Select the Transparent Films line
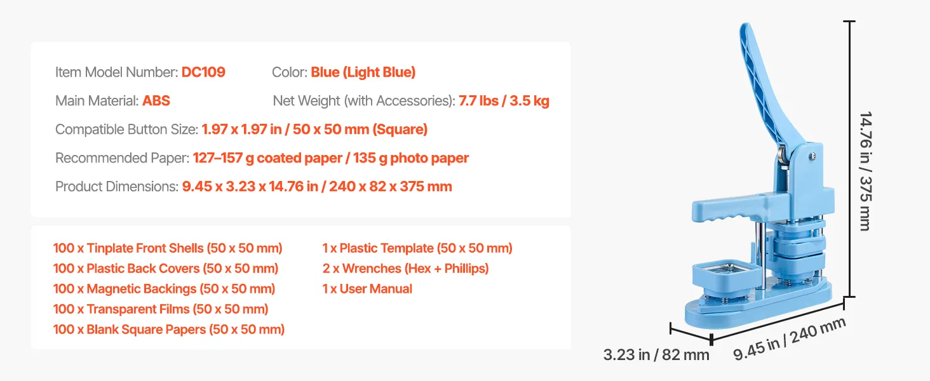 click(x=161, y=309)
